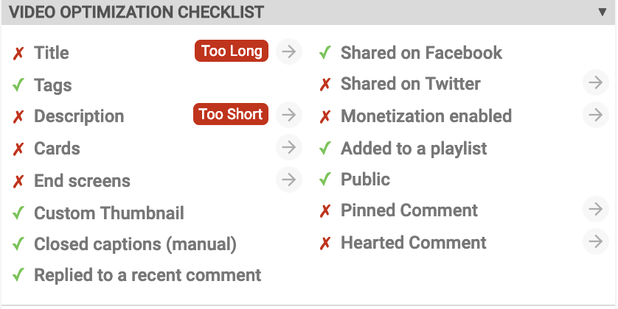Viewport: 618px width, 309px height.
Task: Click the arrow icon for Cards
Action: click(289, 147)
